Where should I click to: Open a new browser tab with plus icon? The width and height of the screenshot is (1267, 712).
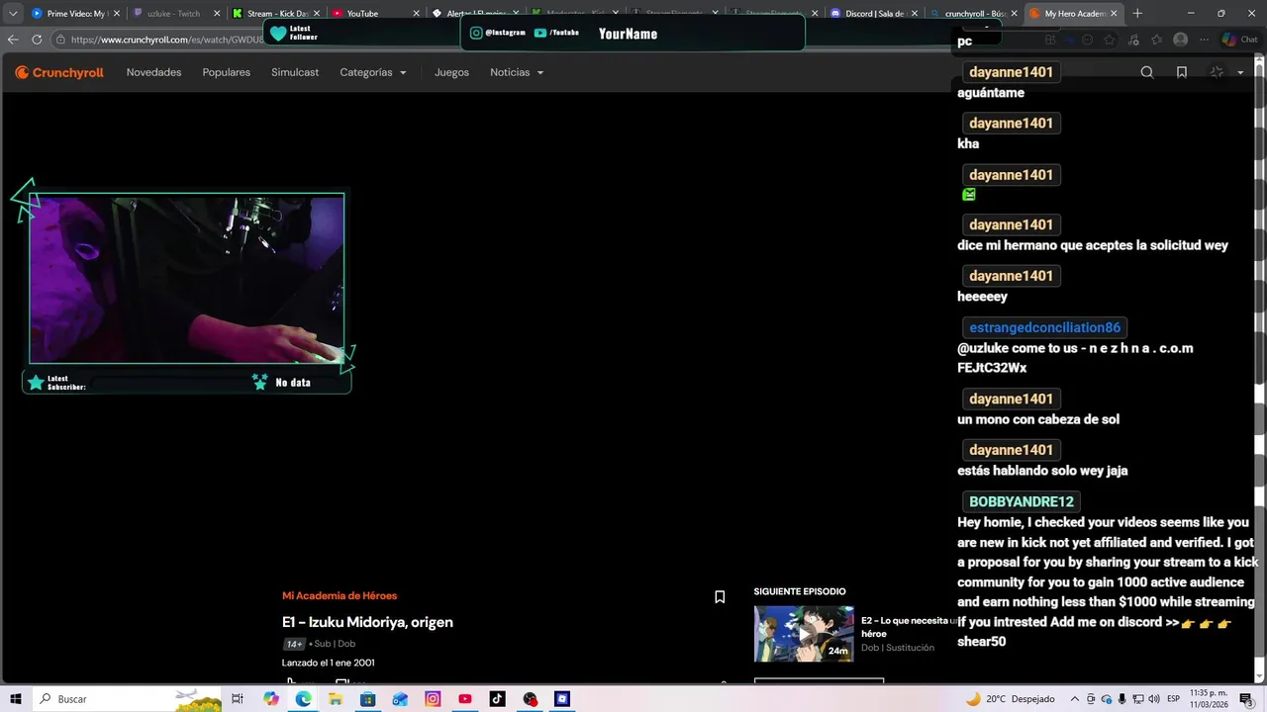coord(1137,13)
